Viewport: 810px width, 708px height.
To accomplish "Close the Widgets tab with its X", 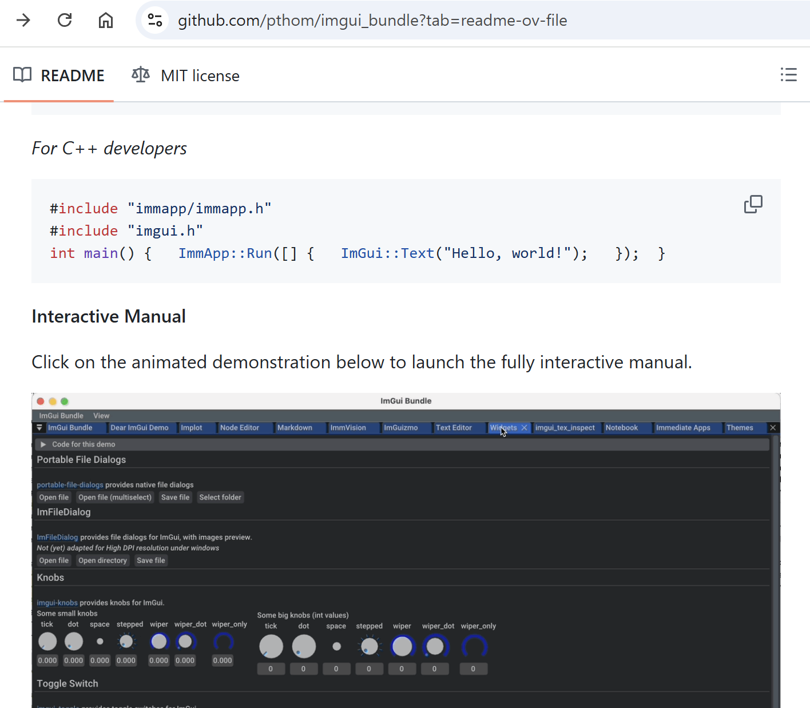I will click(x=524, y=428).
